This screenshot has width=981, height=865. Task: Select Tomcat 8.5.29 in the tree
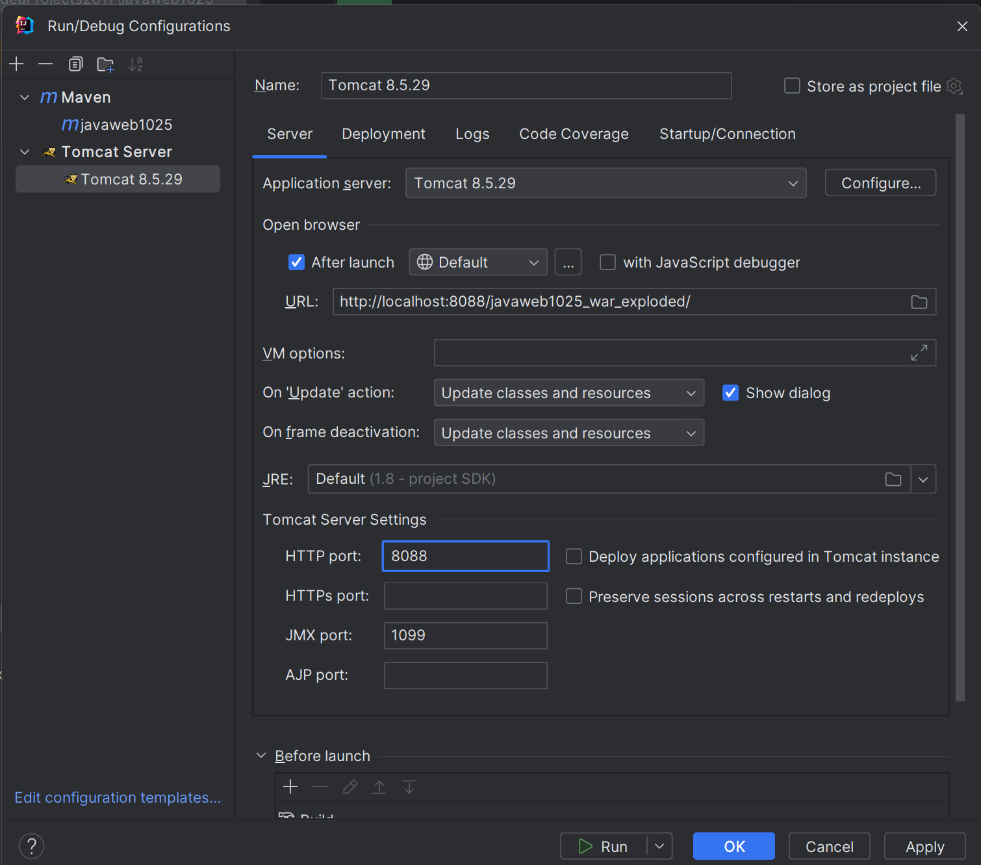(x=118, y=179)
